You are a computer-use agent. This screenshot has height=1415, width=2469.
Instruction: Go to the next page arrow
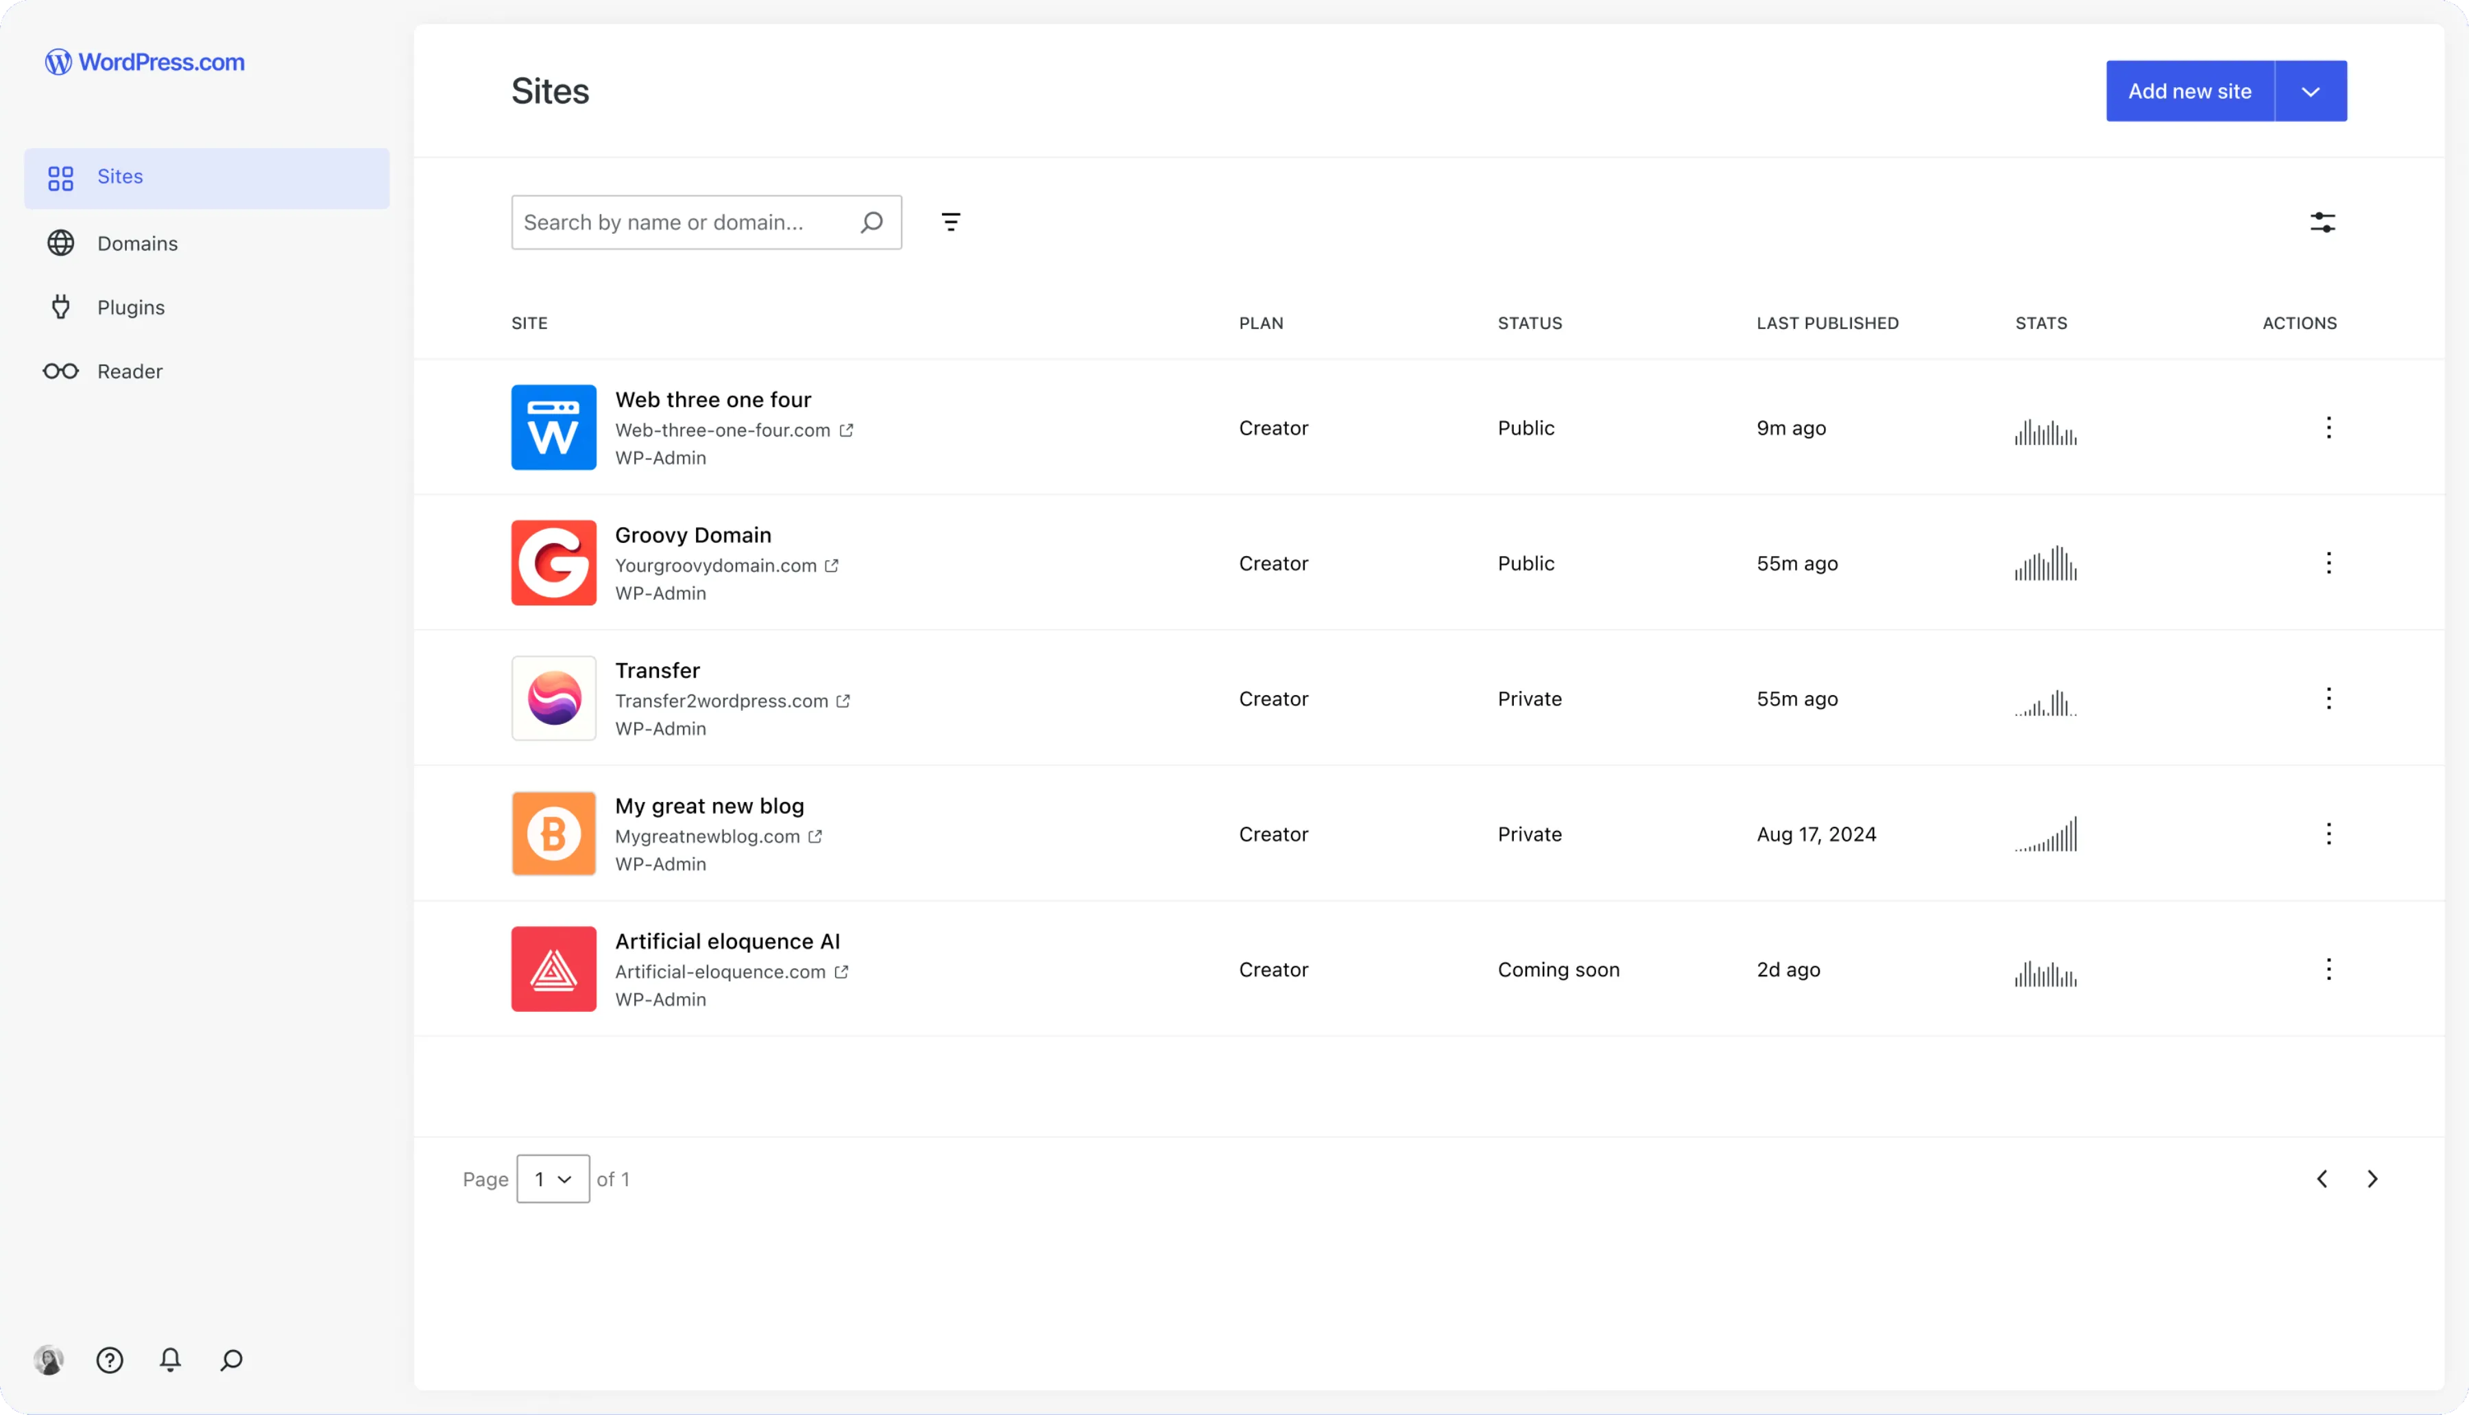point(2372,1179)
